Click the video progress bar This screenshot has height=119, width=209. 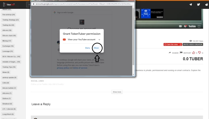(x=169, y=24)
